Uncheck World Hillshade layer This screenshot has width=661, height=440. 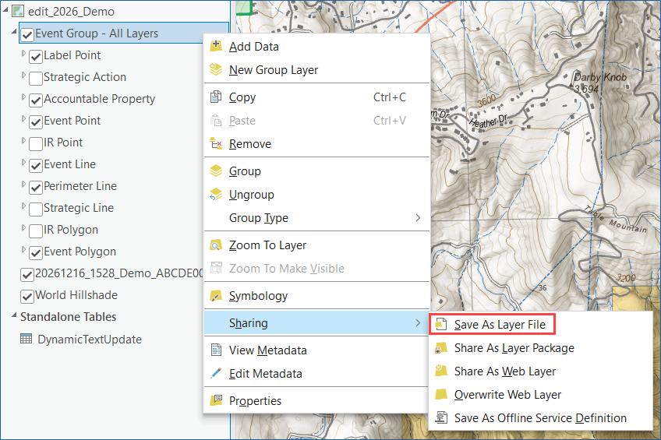tap(27, 297)
